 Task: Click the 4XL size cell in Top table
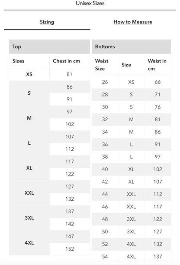[29, 243]
